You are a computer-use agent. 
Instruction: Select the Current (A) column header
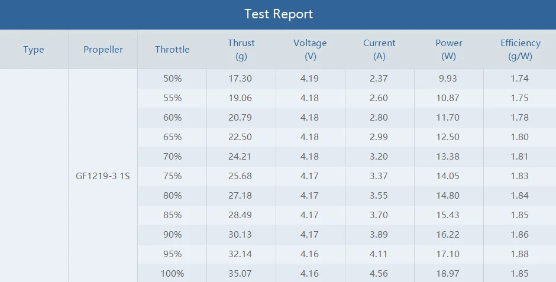[379, 50]
